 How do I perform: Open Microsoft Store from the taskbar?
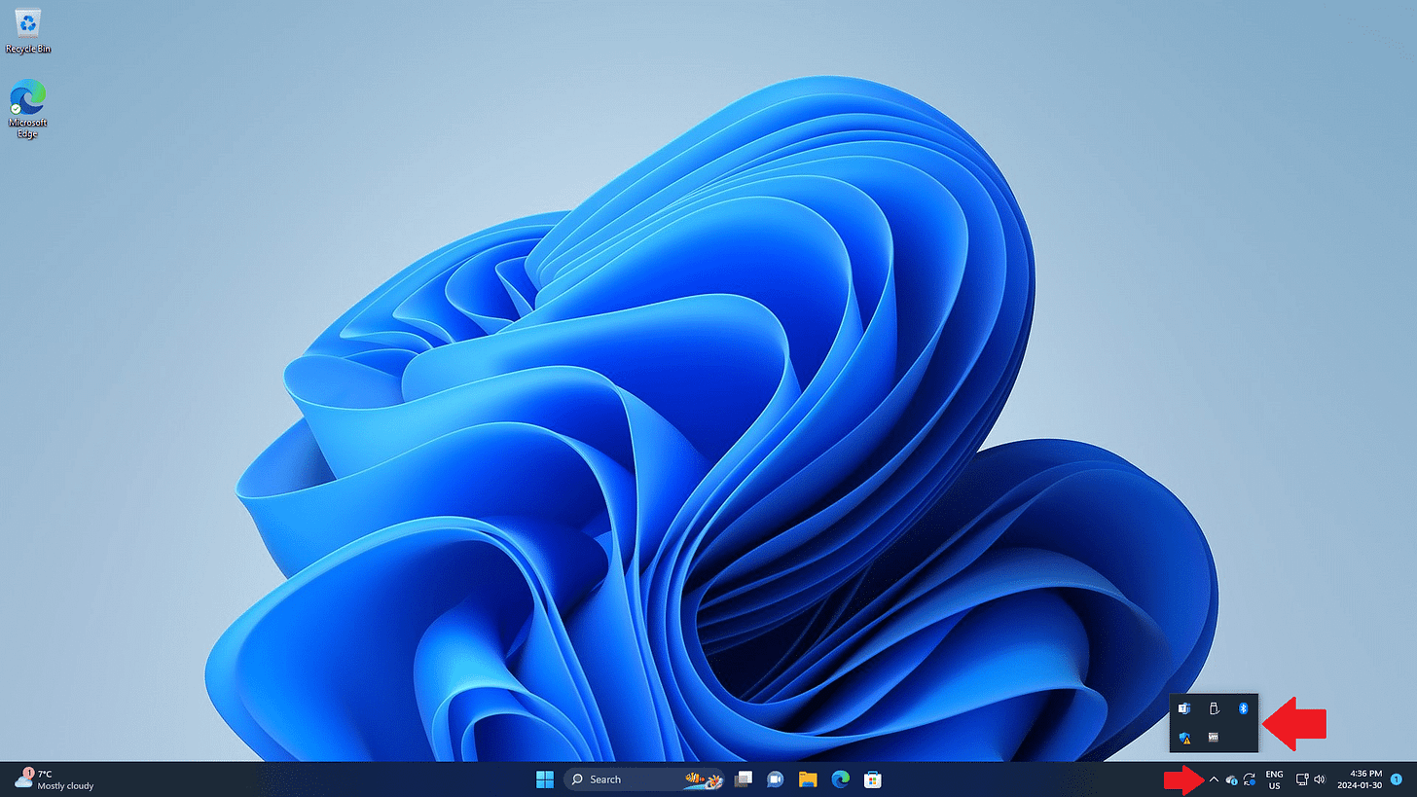[x=871, y=779]
